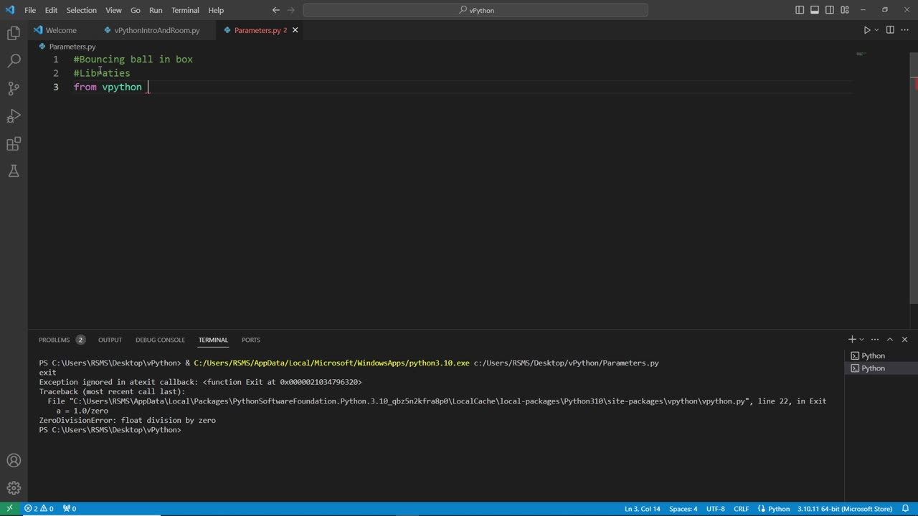Open the Search view in activity bar
918x516 pixels.
coord(14,61)
